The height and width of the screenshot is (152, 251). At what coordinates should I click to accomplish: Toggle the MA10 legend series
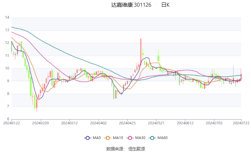(x=113, y=138)
